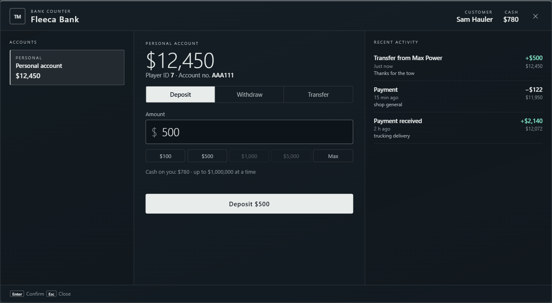Confirm with the Deposit $500 button
552x303 pixels.
[249, 204]
